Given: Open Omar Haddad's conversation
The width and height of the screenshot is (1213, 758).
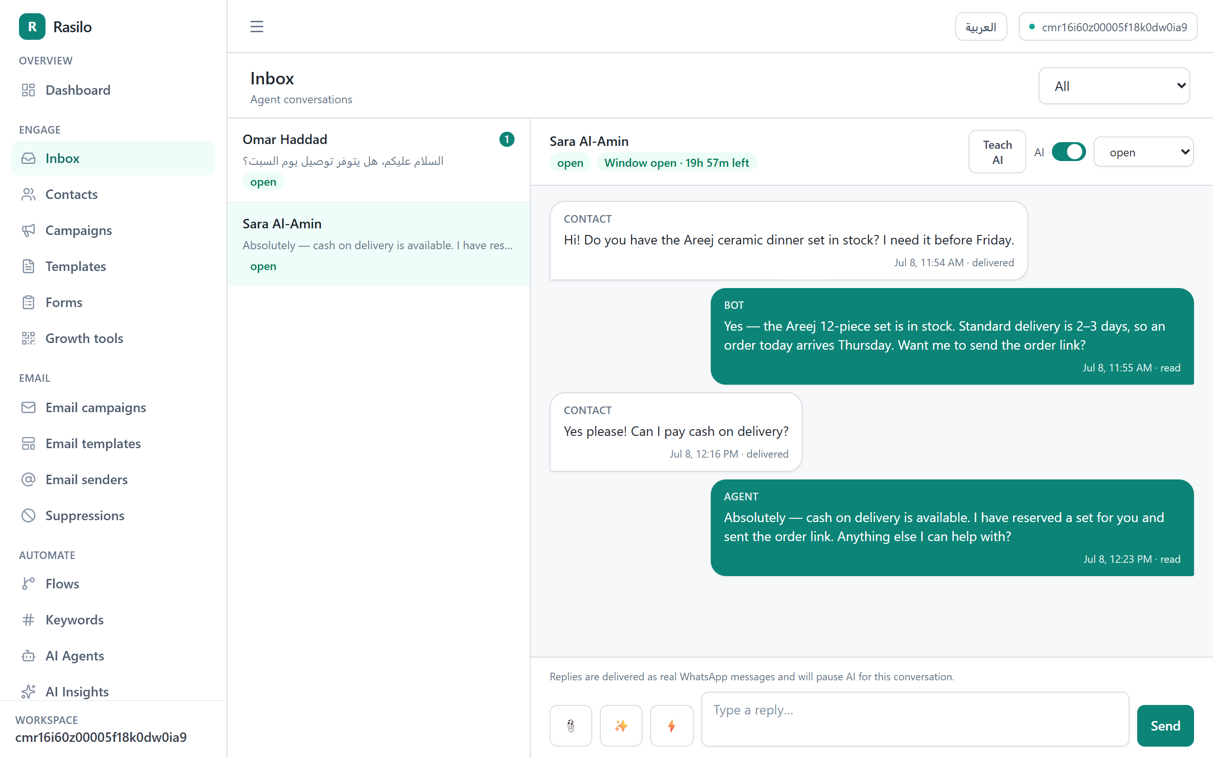Looking at the screenshot, I should (379, 160).
